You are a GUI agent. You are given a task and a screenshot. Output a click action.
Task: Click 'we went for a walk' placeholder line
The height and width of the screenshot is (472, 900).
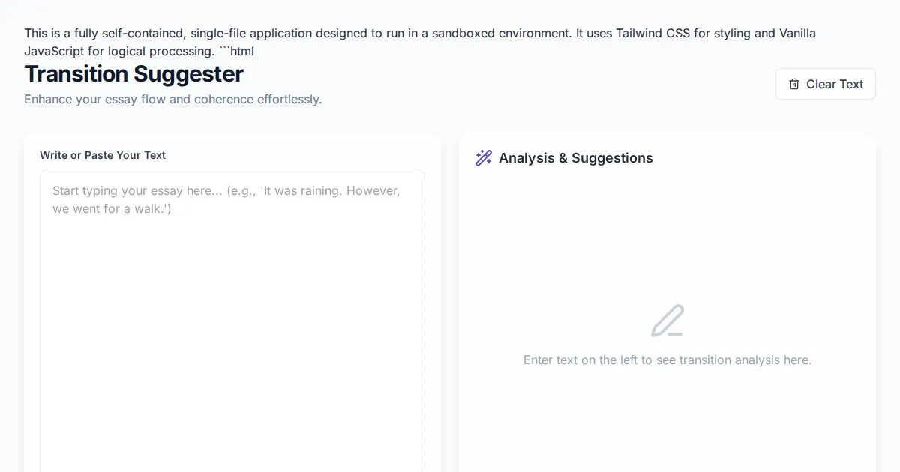coord(112,209)
